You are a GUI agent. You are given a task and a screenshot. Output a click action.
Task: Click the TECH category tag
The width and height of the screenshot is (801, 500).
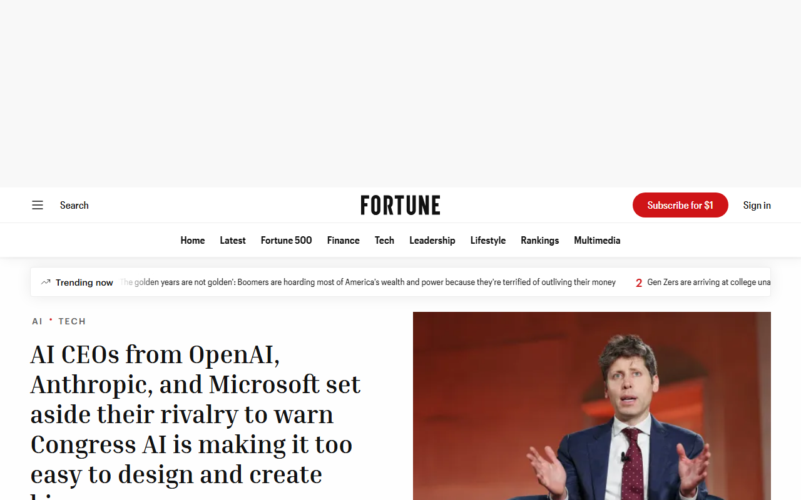(x=72, y=321)
